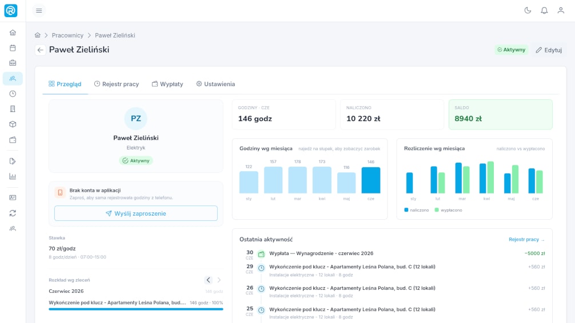Screen dimensions: 575x323
Task: Click the cze bar in Godziny wg miesiąca
Action: 371,180
